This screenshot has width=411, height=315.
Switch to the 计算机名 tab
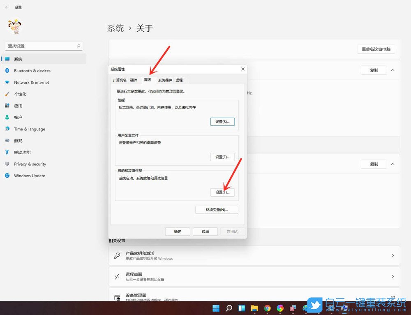coord(120,80)
